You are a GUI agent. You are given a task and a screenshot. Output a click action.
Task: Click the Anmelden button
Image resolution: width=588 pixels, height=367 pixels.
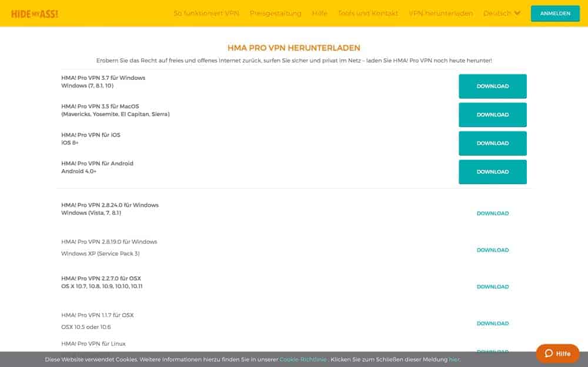[x=555, y=14]
